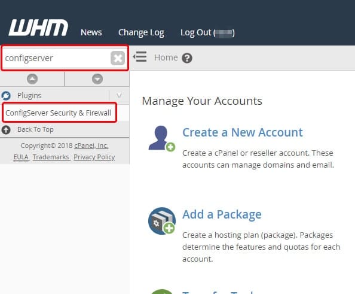Click Back To Top text

tap(35, 129)
